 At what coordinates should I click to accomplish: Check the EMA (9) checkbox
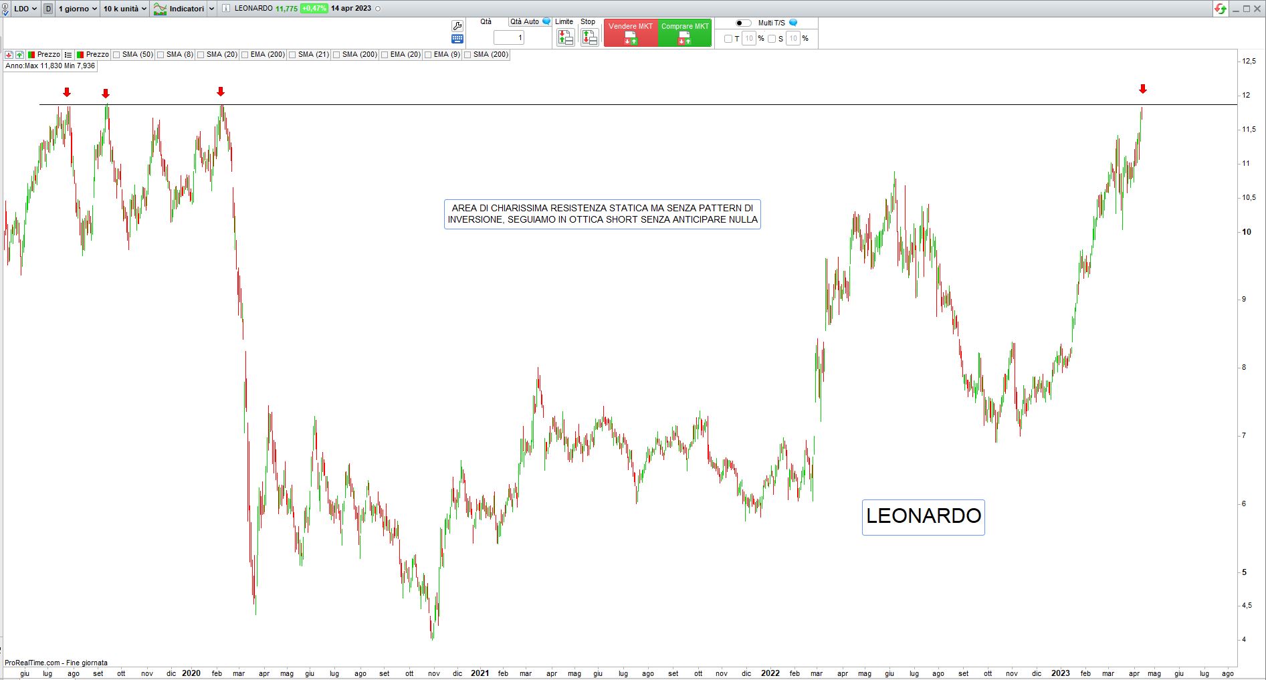428,55
